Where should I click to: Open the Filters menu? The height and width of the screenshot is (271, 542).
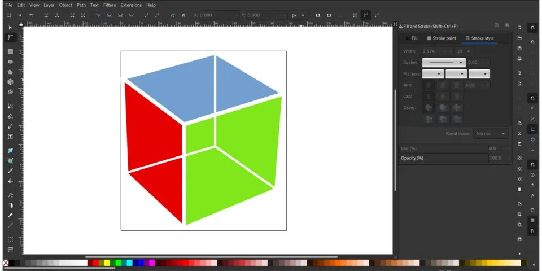(x=110, y=5)
